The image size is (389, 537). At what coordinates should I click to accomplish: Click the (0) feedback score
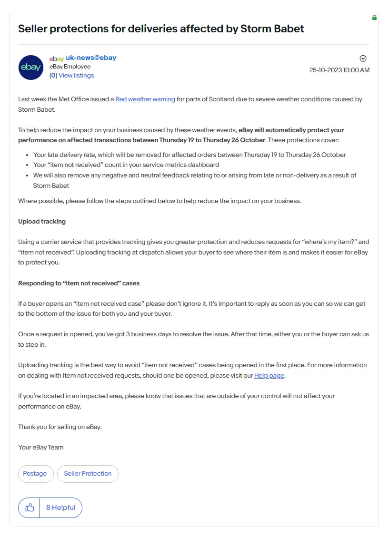pyautogui.click(x=53, y=75)
